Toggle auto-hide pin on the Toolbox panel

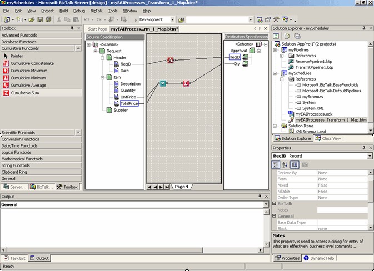72,28
